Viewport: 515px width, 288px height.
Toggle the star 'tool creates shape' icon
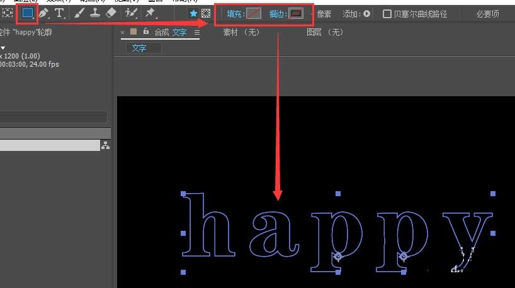(193, 13)
